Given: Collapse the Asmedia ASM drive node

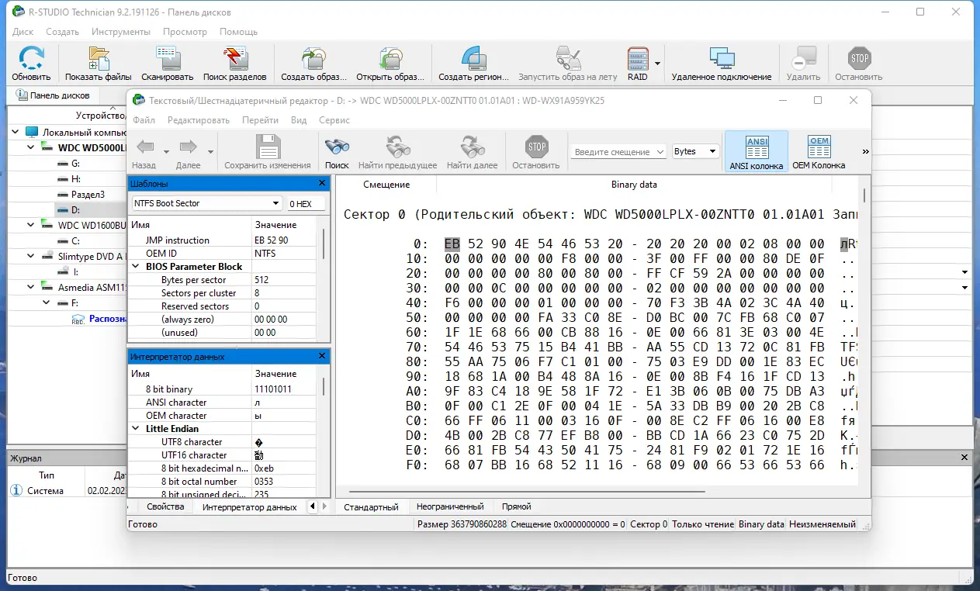Looking at the screenshot, I should click(30, 287).
